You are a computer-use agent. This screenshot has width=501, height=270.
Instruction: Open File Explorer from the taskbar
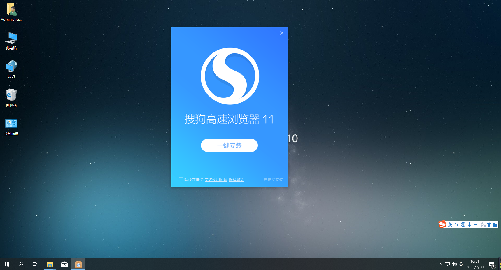pyautogui.click(x=50, y=264)
